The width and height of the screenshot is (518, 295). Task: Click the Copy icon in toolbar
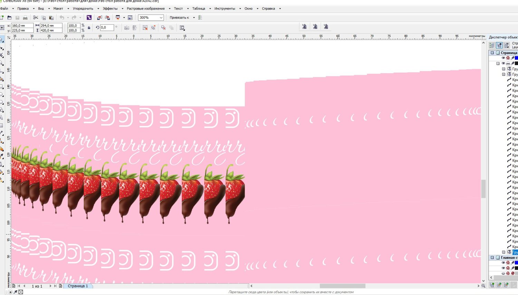click(44, 18)
